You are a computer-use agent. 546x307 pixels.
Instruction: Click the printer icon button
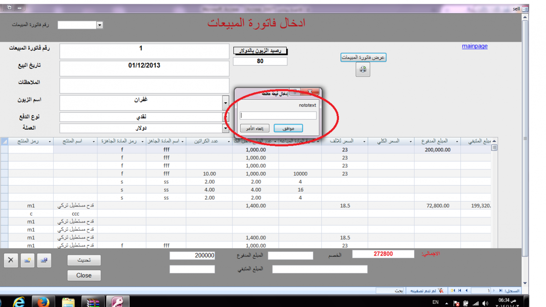pyautogui.click(x=363, y=70)
